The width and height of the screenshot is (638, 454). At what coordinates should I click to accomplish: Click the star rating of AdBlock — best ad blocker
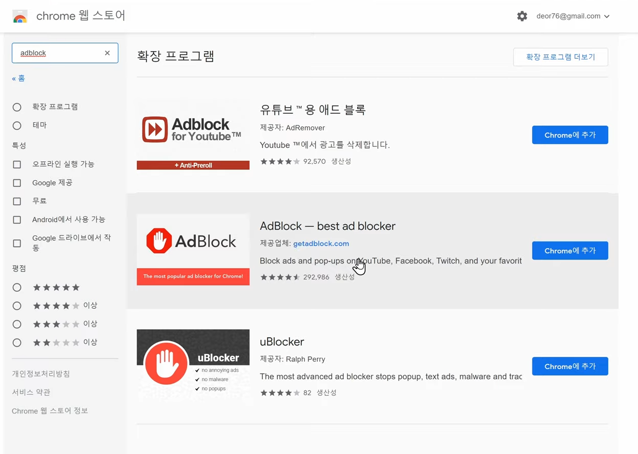coord(280,277)
